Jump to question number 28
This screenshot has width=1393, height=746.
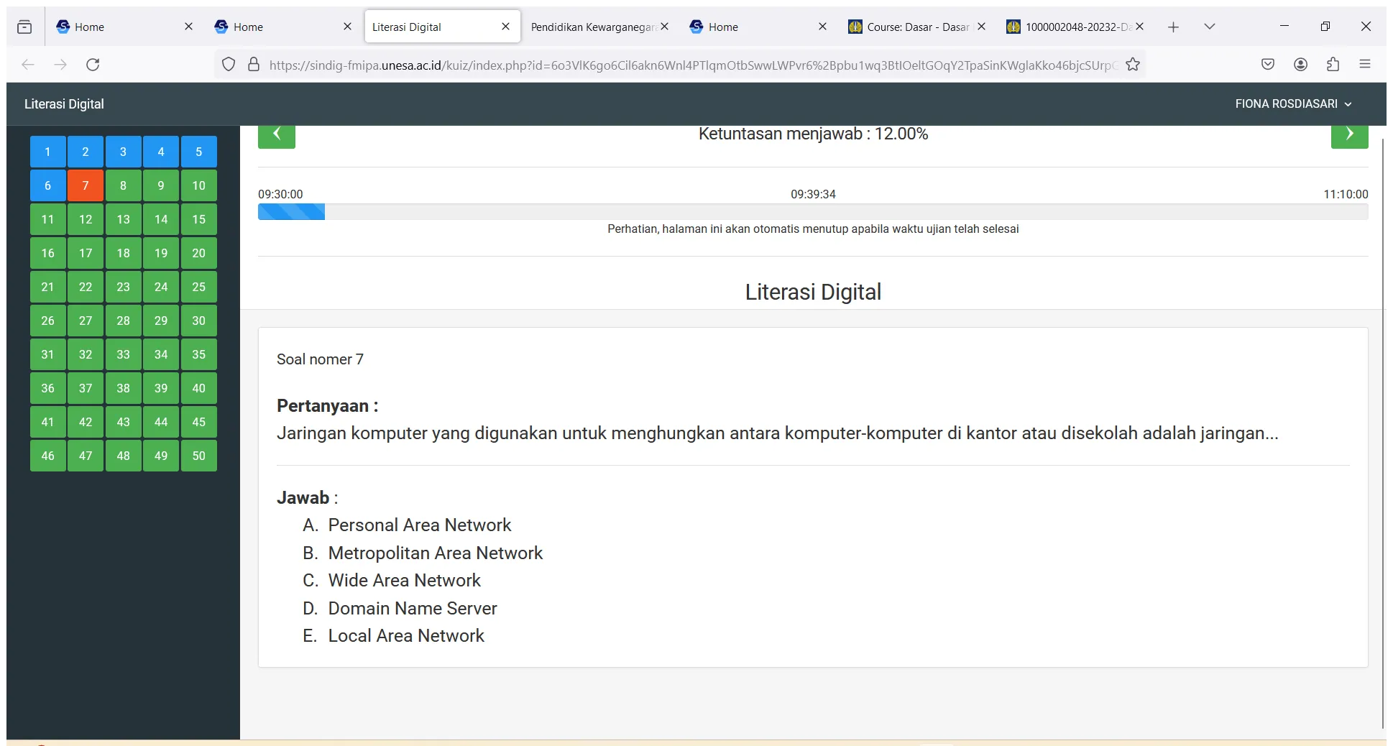pos(123,321)
